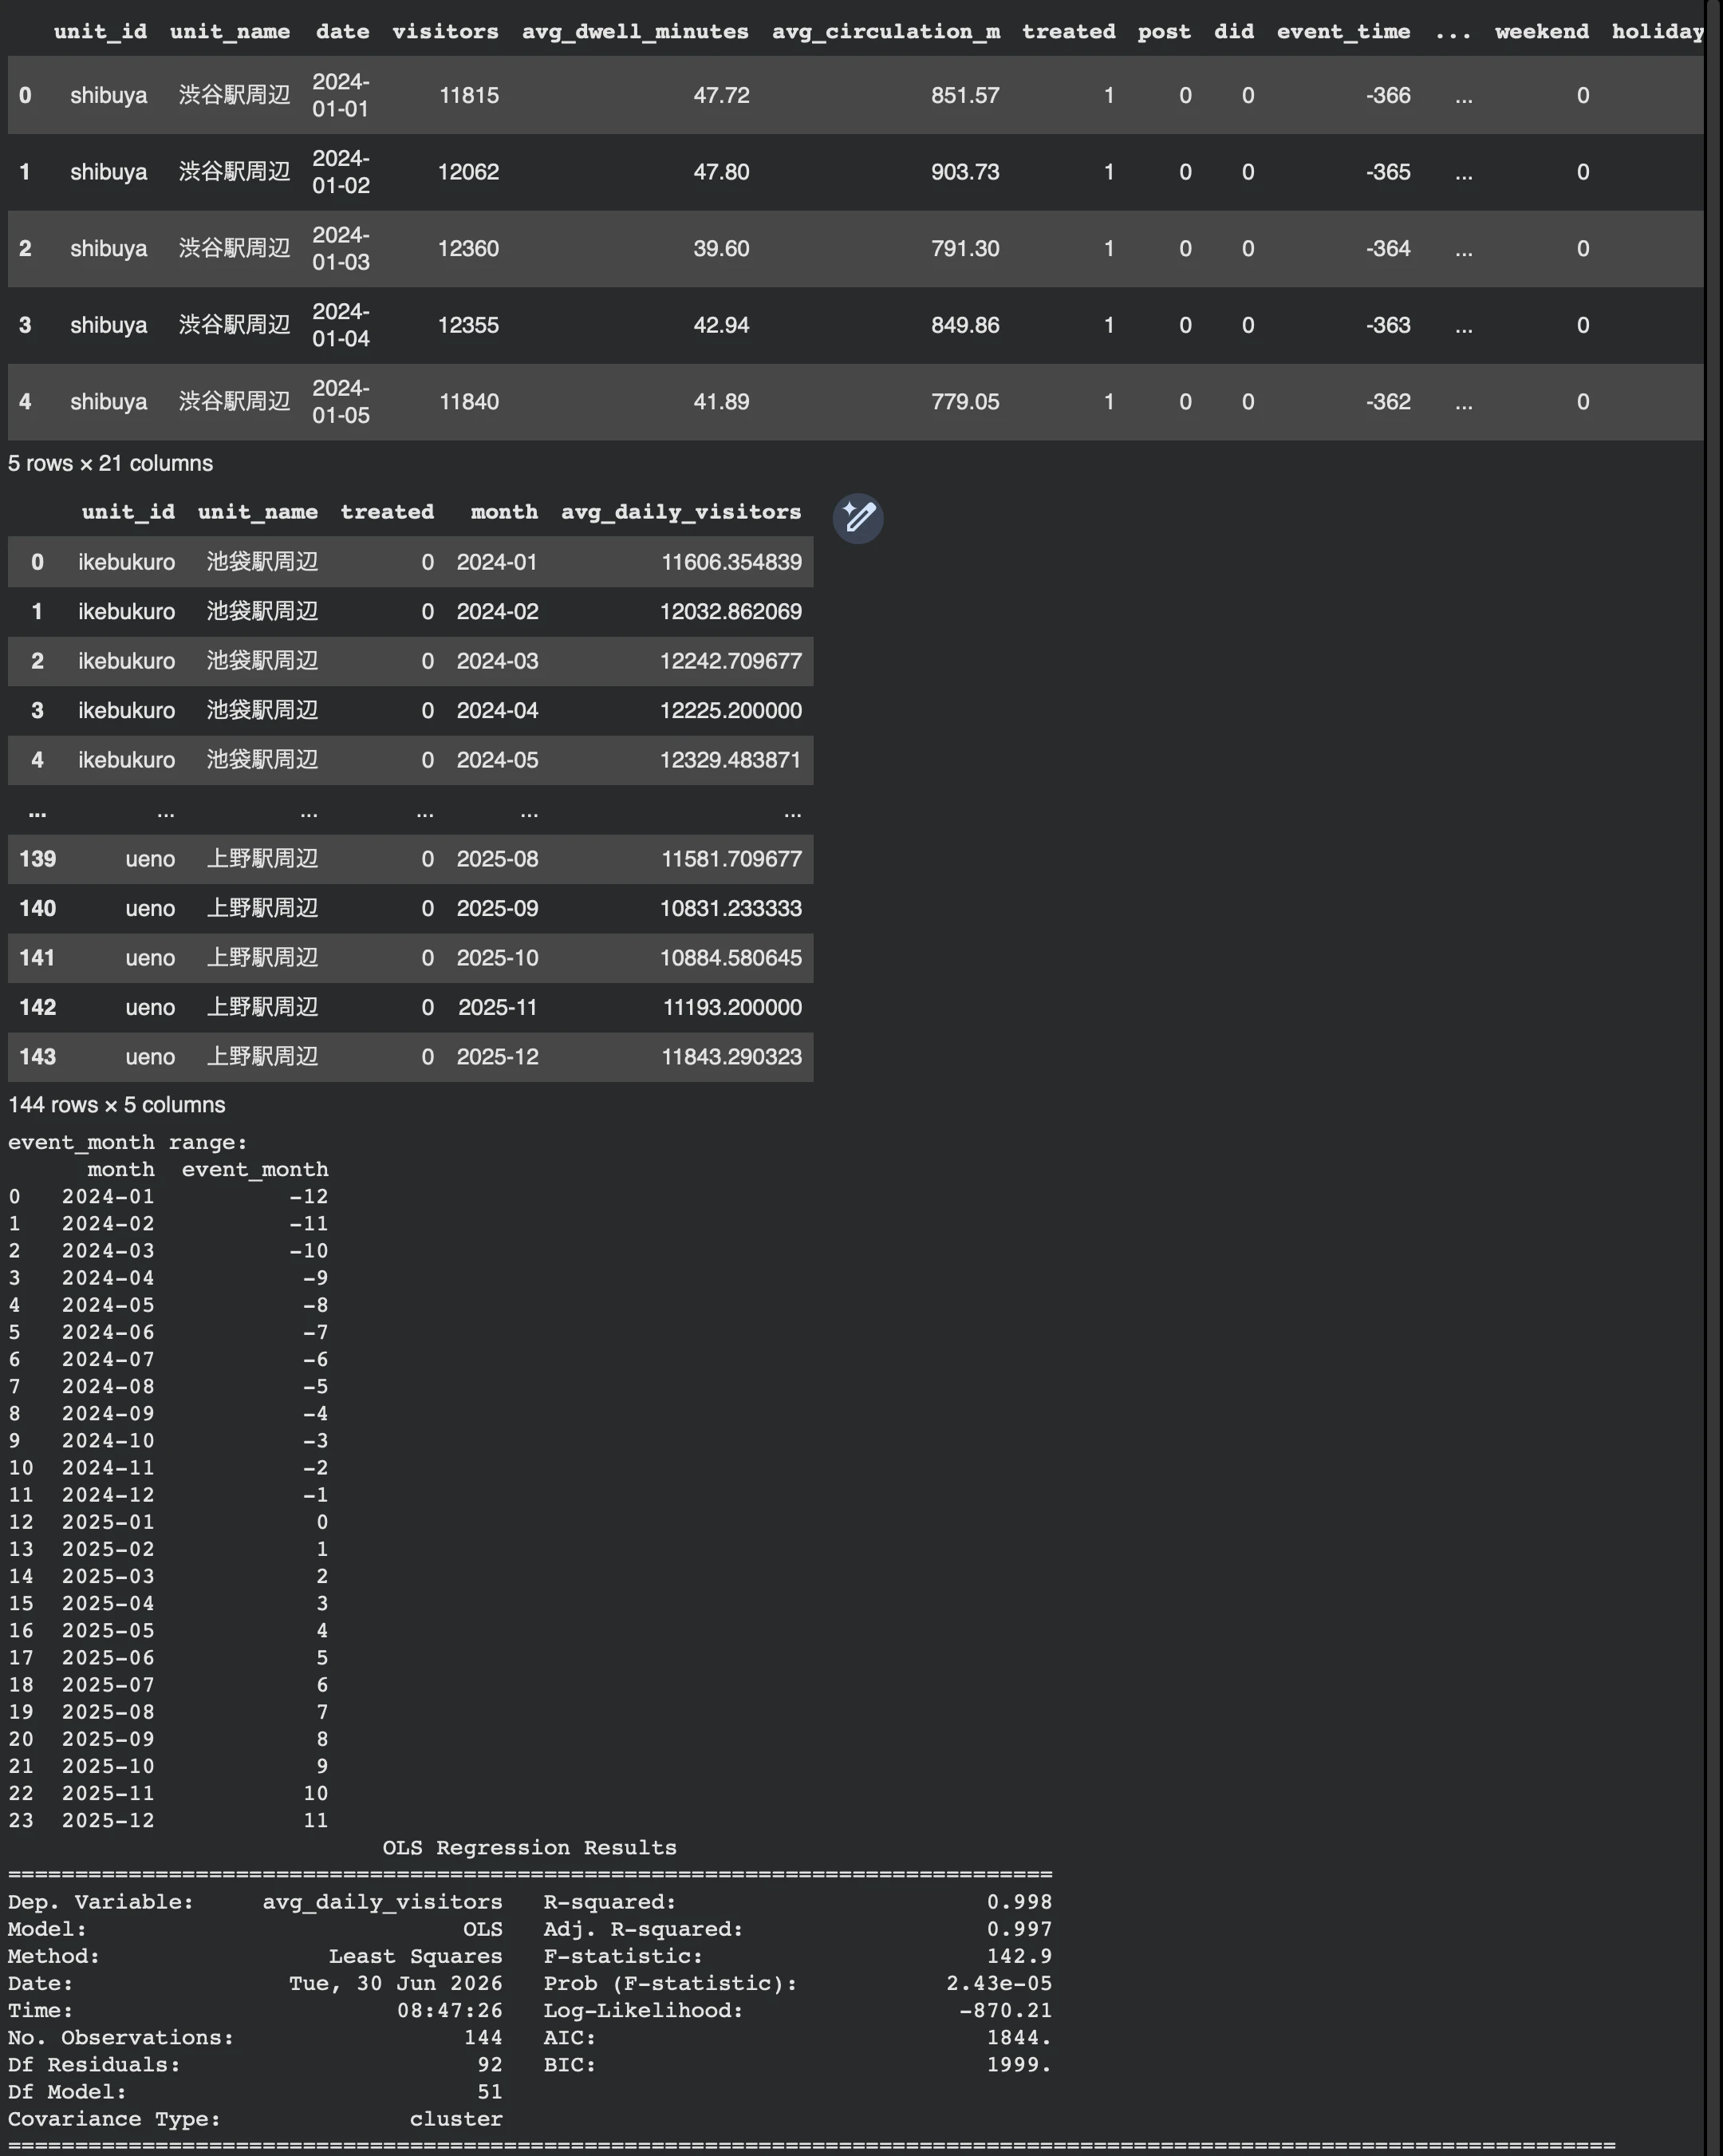1723x2156 pixels.
Task: Select value 12225.200000
Action: point(731,710)
